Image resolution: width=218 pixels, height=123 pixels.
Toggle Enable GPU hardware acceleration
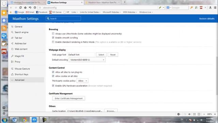(53, 86)
